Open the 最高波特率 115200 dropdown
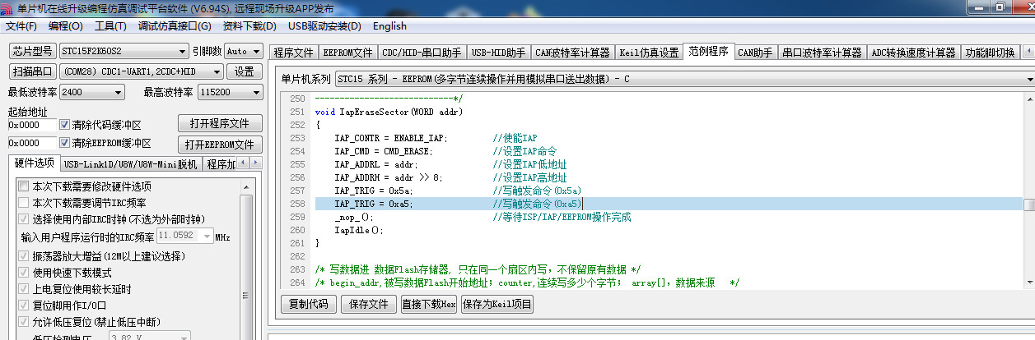Viewport: 1035px width, 340px height. click(x=230, y=92)
